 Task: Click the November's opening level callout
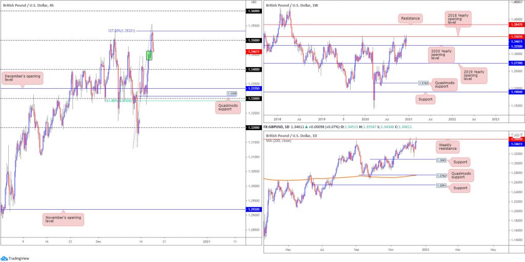[x=63, y=219]
